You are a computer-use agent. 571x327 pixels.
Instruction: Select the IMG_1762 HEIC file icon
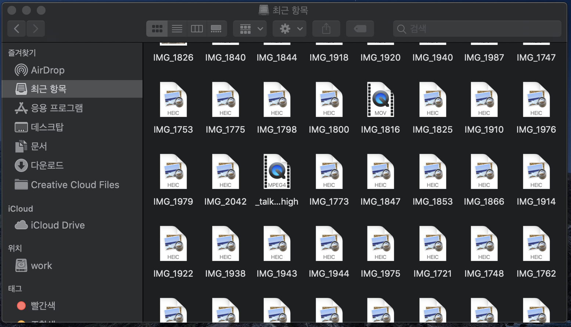tap(536, 244)
